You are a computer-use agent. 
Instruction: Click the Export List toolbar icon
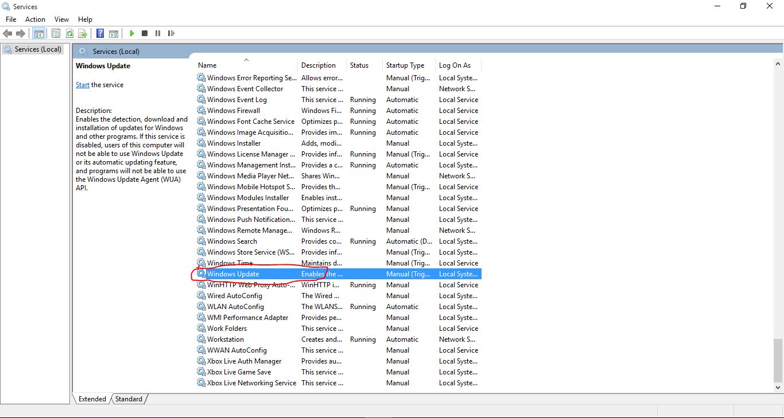[83, 33]
